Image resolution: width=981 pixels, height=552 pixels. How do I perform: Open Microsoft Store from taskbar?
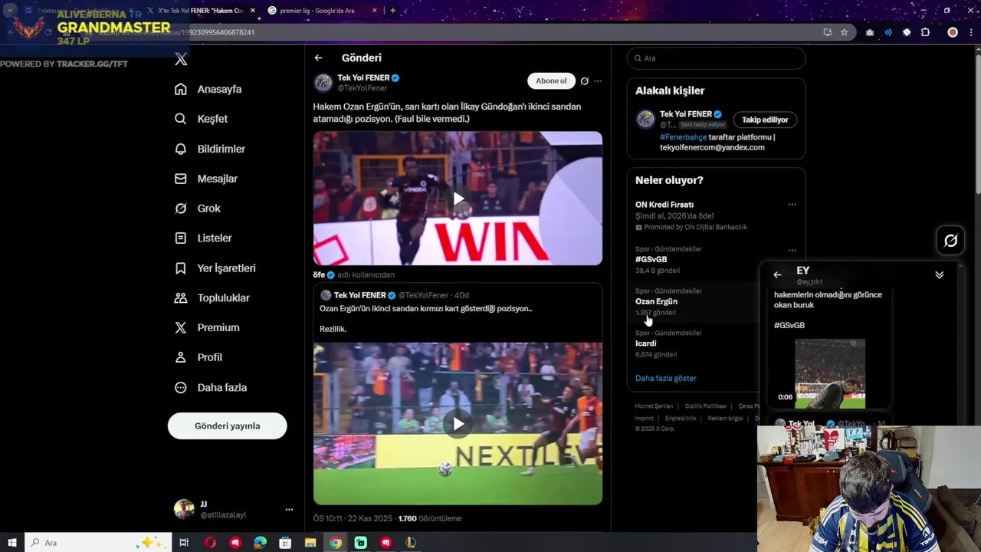click(x=285, y=543)
